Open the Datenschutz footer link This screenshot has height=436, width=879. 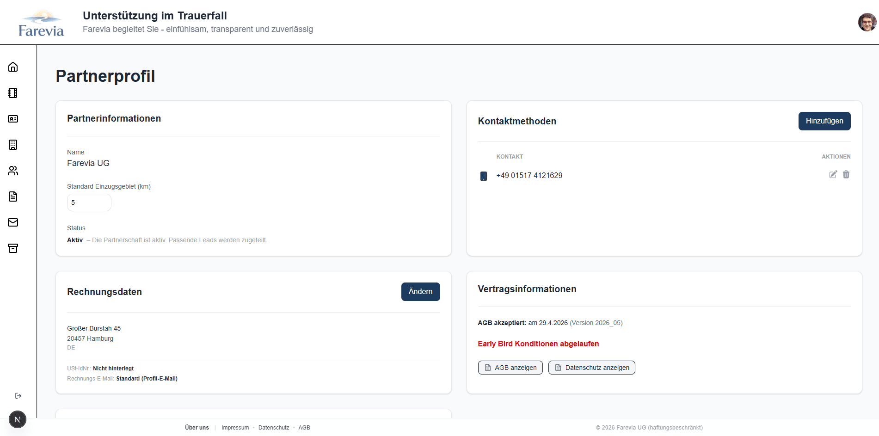(x=274, y=428)
